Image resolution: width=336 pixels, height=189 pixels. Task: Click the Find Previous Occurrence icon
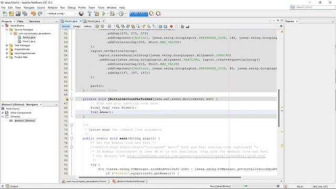point(123,27)
